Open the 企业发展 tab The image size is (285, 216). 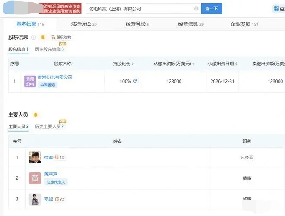[244, 24]
